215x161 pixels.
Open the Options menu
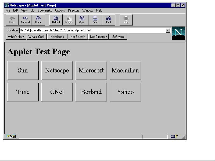[60, 10]
